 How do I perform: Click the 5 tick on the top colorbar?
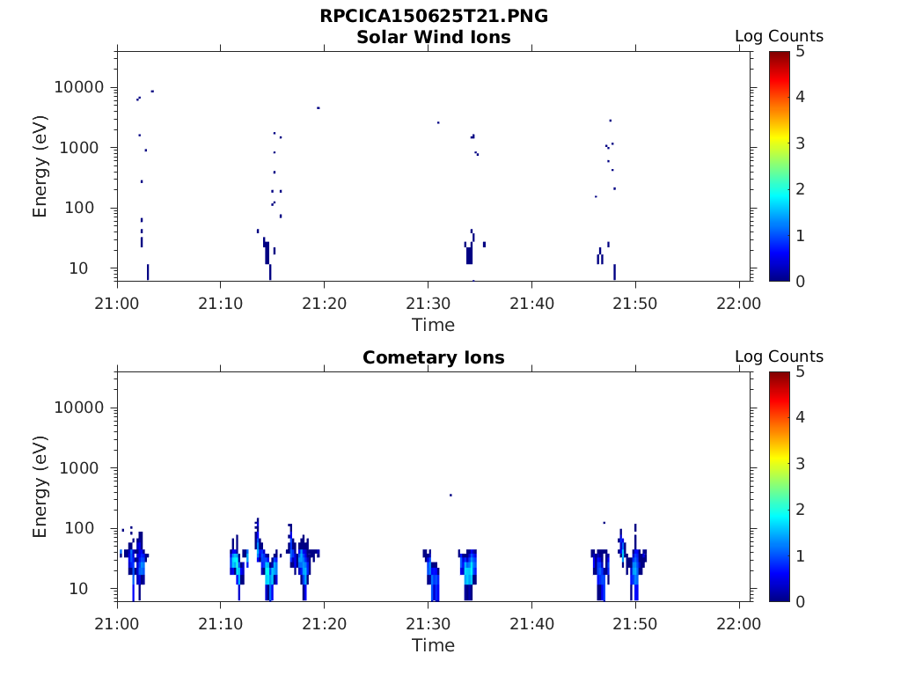coord(800,52)
